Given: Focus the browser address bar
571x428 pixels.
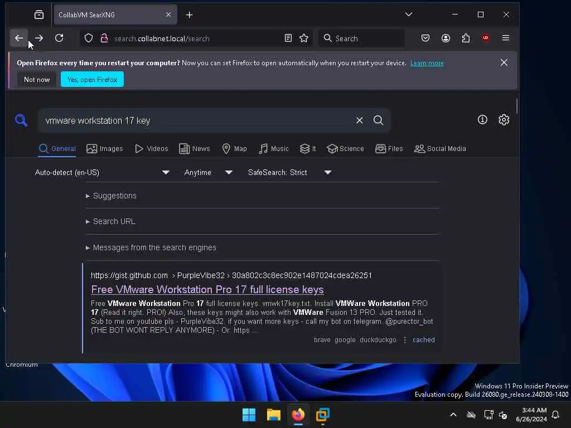Looking at the screenshot, I should (197, 38).
